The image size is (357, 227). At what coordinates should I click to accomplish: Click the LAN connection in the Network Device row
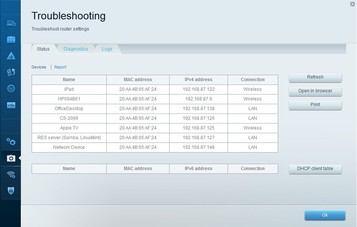(253, 147)
